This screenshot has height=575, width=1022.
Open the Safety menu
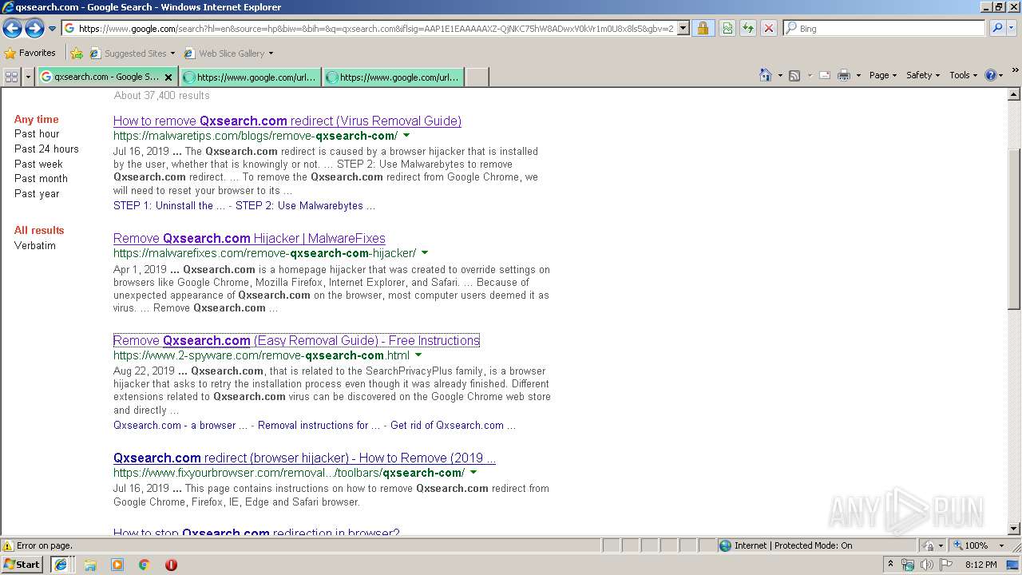click(922, 75)
